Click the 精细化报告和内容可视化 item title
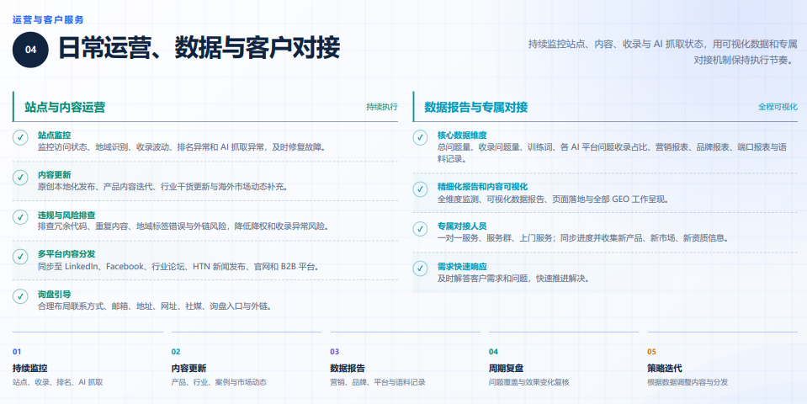 (483, 187)
